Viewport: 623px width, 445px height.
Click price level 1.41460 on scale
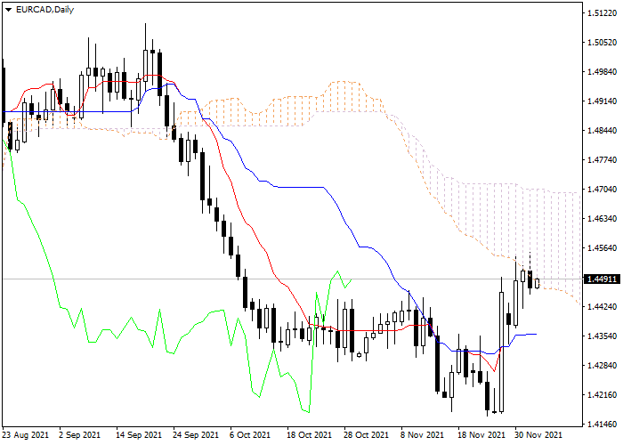(x=603, y=425)
